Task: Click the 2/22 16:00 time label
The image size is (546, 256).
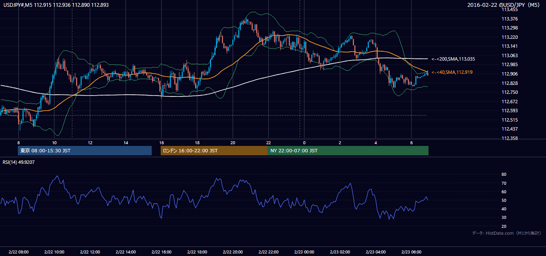Action: [x=161, y=252]
